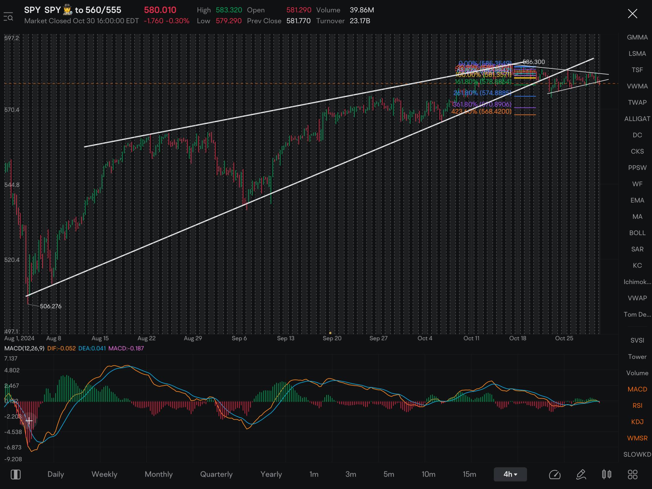Image resolution: width=652 pixels, height=489 pixels.
Task: Change candlestick chart type icon
Action: click(606, 474)
